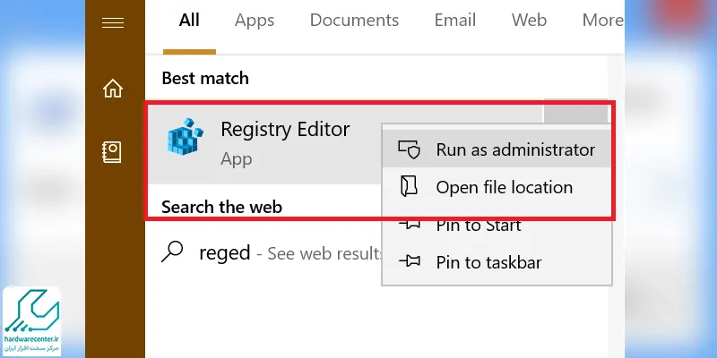This screenshot has width=717, height=358.
Task: Click the pin icon beside Pin to Start
Action: pos(410,225)
